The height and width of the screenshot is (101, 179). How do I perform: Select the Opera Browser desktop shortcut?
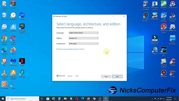coord(13,40)
